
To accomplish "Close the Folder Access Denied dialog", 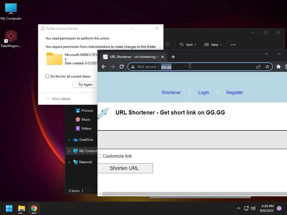I will pyautogui.click(x=157, y=28).
